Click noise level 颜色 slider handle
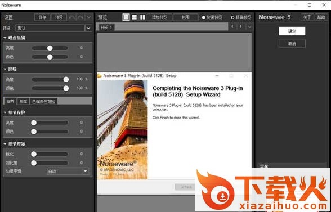This screenshot has height=212, width=331. (x=50, y=57)
